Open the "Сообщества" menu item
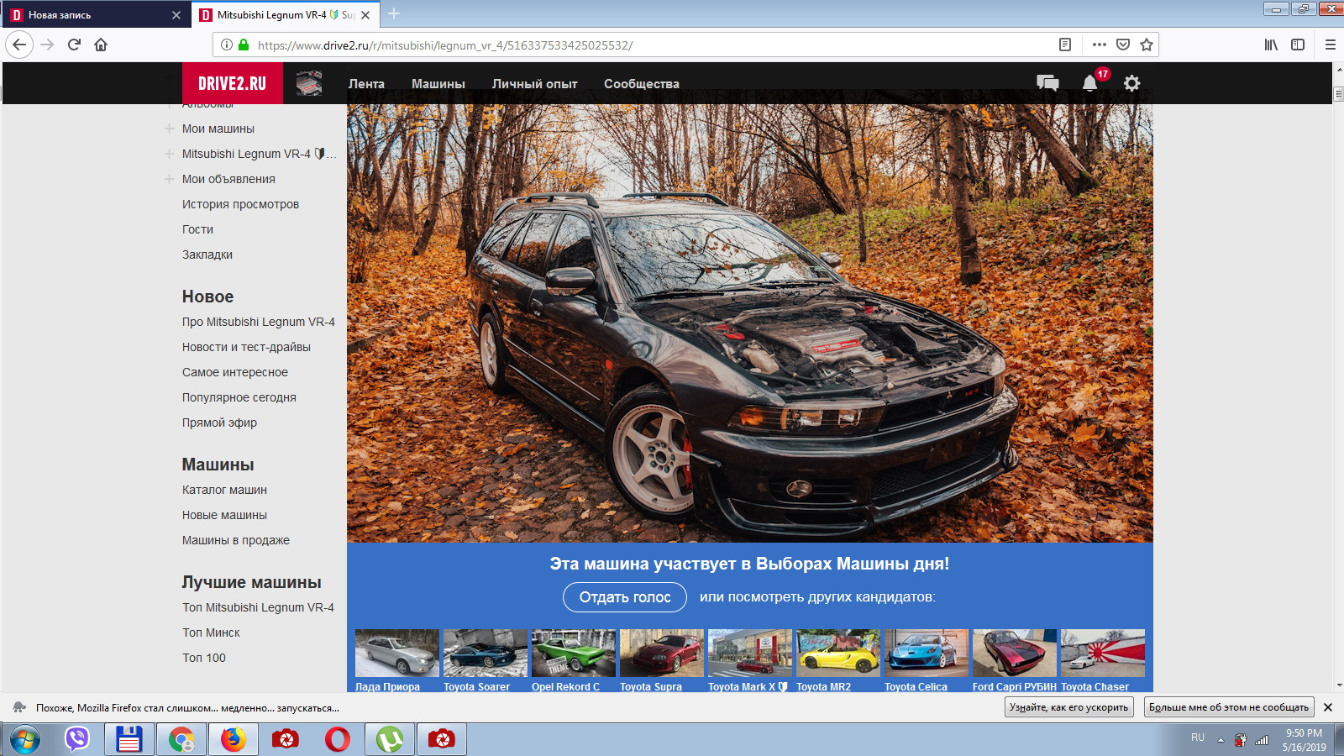Screen dimensions: 1344x756 tap(642, 83)
